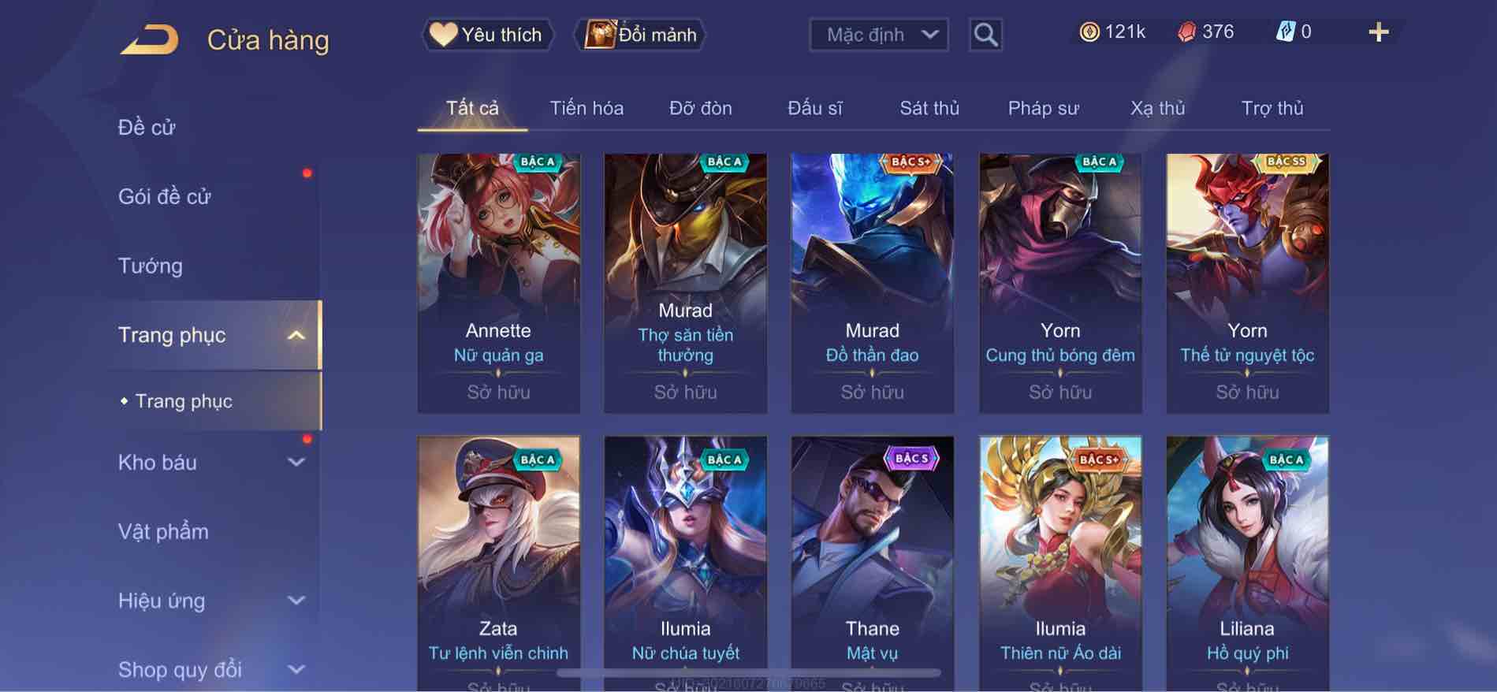Tap the gold coin icon showing 121k
Image resolution: width=1497 pixels, height=692 pixels.
(x=1089, y=32)
